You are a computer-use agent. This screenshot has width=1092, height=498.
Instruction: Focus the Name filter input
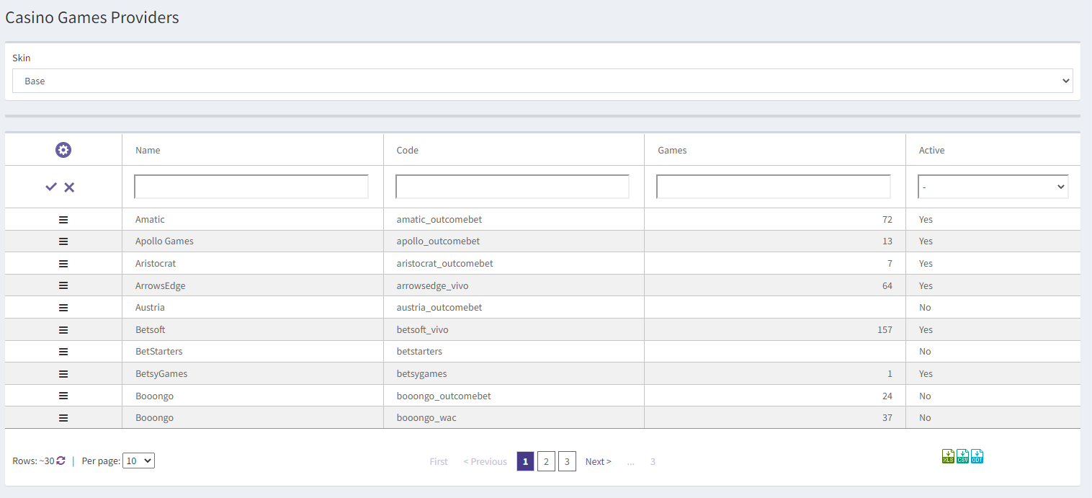point(251,187)
